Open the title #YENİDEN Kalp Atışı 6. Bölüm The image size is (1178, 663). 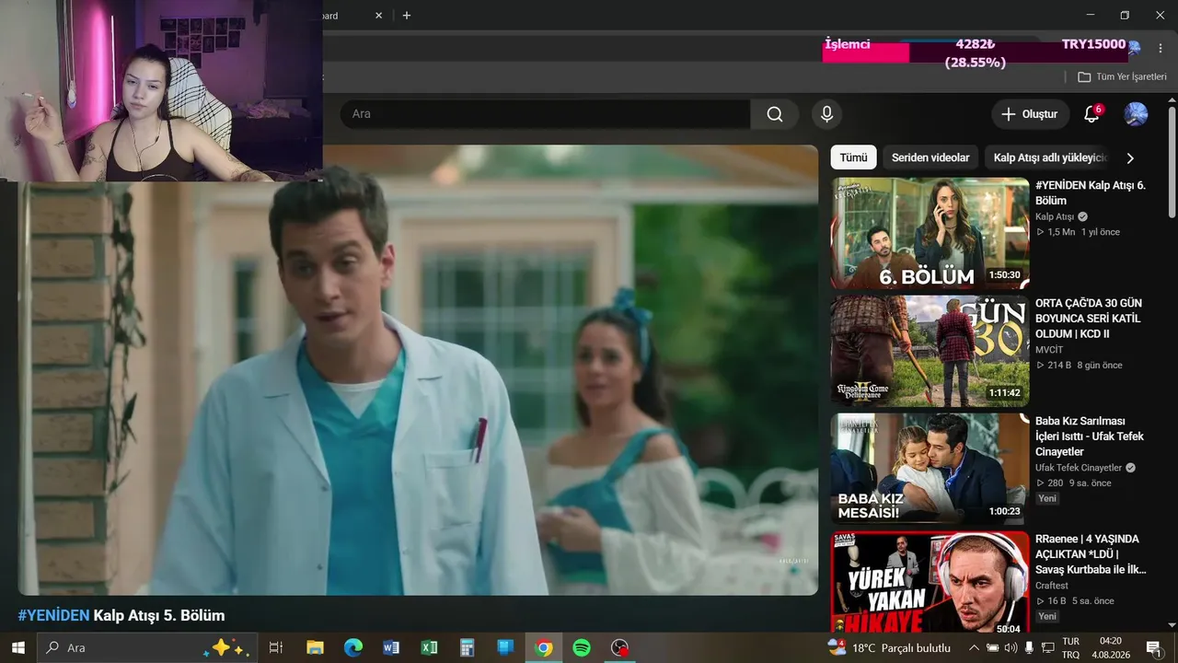coord(1091,192)
